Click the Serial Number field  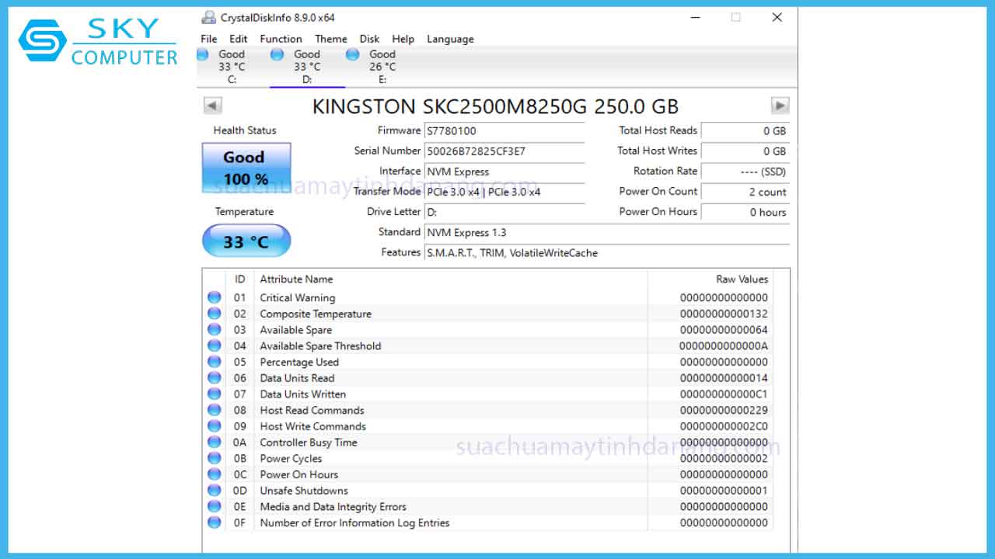coord(504,151)
